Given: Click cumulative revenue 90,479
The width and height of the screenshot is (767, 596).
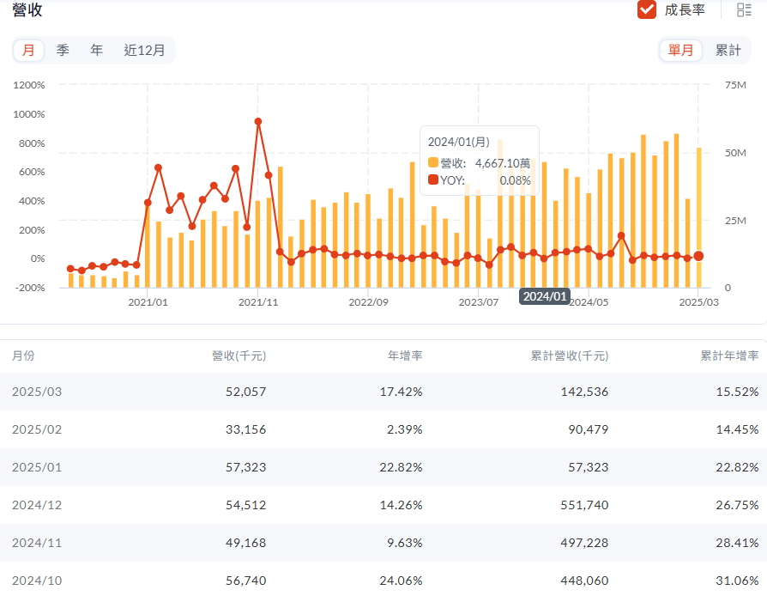Looking at the screenshot, I should tap(588, 429).
